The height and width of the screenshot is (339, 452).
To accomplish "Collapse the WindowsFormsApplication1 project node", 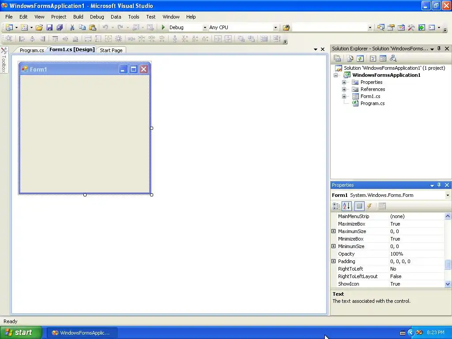I will [335, 75].
